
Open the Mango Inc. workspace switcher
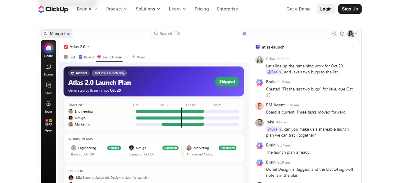pyautogui.click(x=57, y=34)
